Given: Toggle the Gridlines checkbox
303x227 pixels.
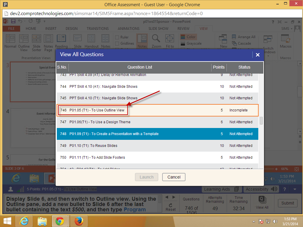Looking at the screenshot, I should (x=117, y=43).
